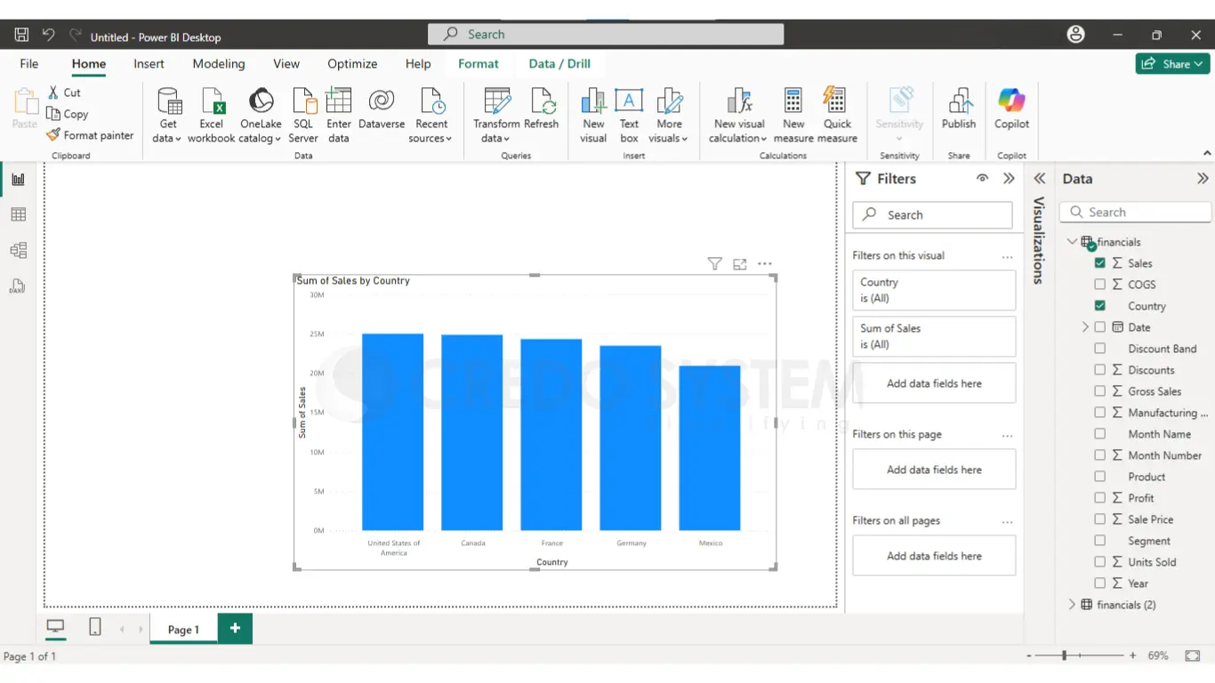Switch to the Optimize ribbon tab
This screenshot has width=1215, height=683.
pos(352,64)
